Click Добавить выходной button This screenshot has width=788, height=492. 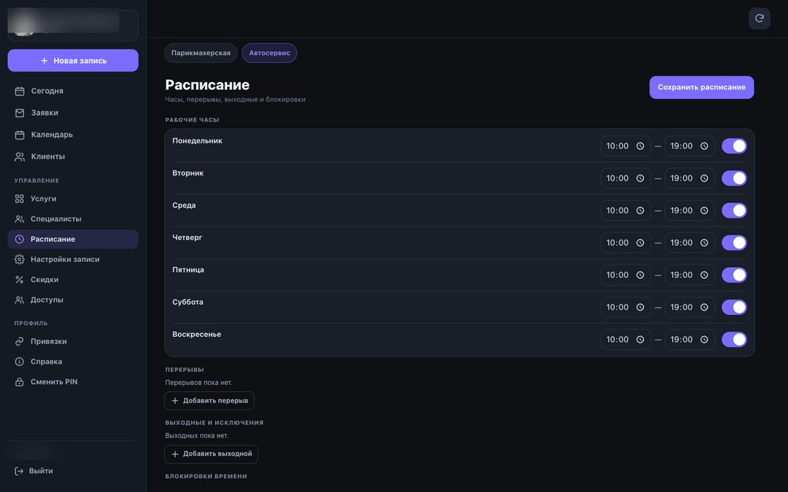[211, 454]
